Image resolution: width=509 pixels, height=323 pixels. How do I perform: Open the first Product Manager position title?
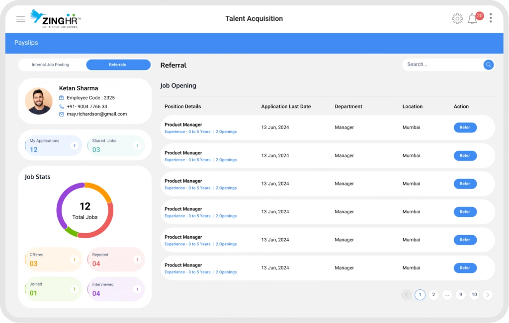click(x=183, y=125)
